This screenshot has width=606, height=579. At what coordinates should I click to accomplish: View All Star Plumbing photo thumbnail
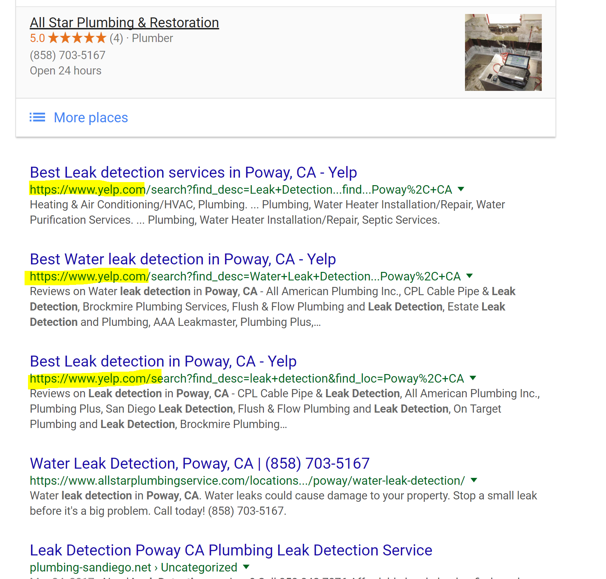(x=503, y=52)
